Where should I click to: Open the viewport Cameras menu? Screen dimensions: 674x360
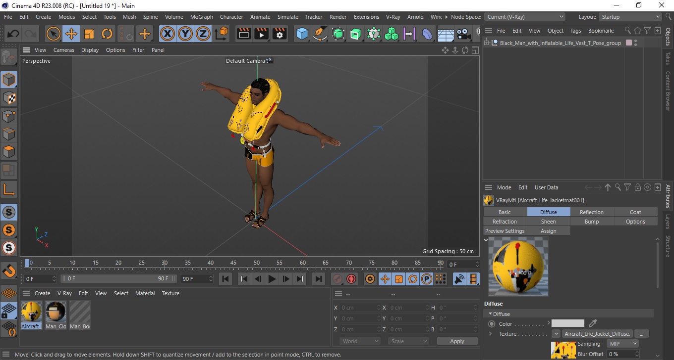click(63, 50)
